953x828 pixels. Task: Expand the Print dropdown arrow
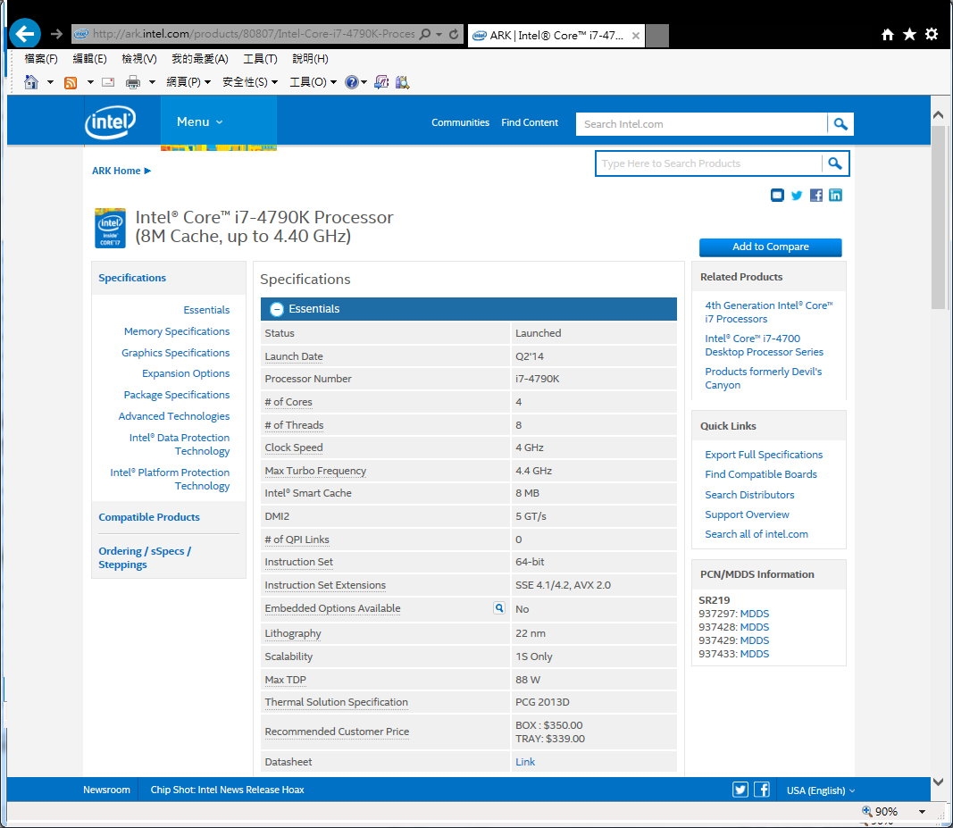[x=152, y=82]
